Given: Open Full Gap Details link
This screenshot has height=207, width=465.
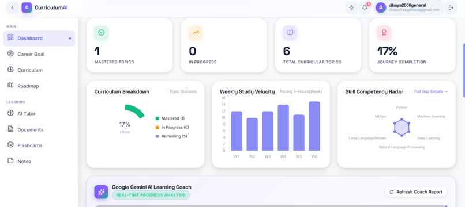Looking at the screenshot, I should [x=431, y=91].
